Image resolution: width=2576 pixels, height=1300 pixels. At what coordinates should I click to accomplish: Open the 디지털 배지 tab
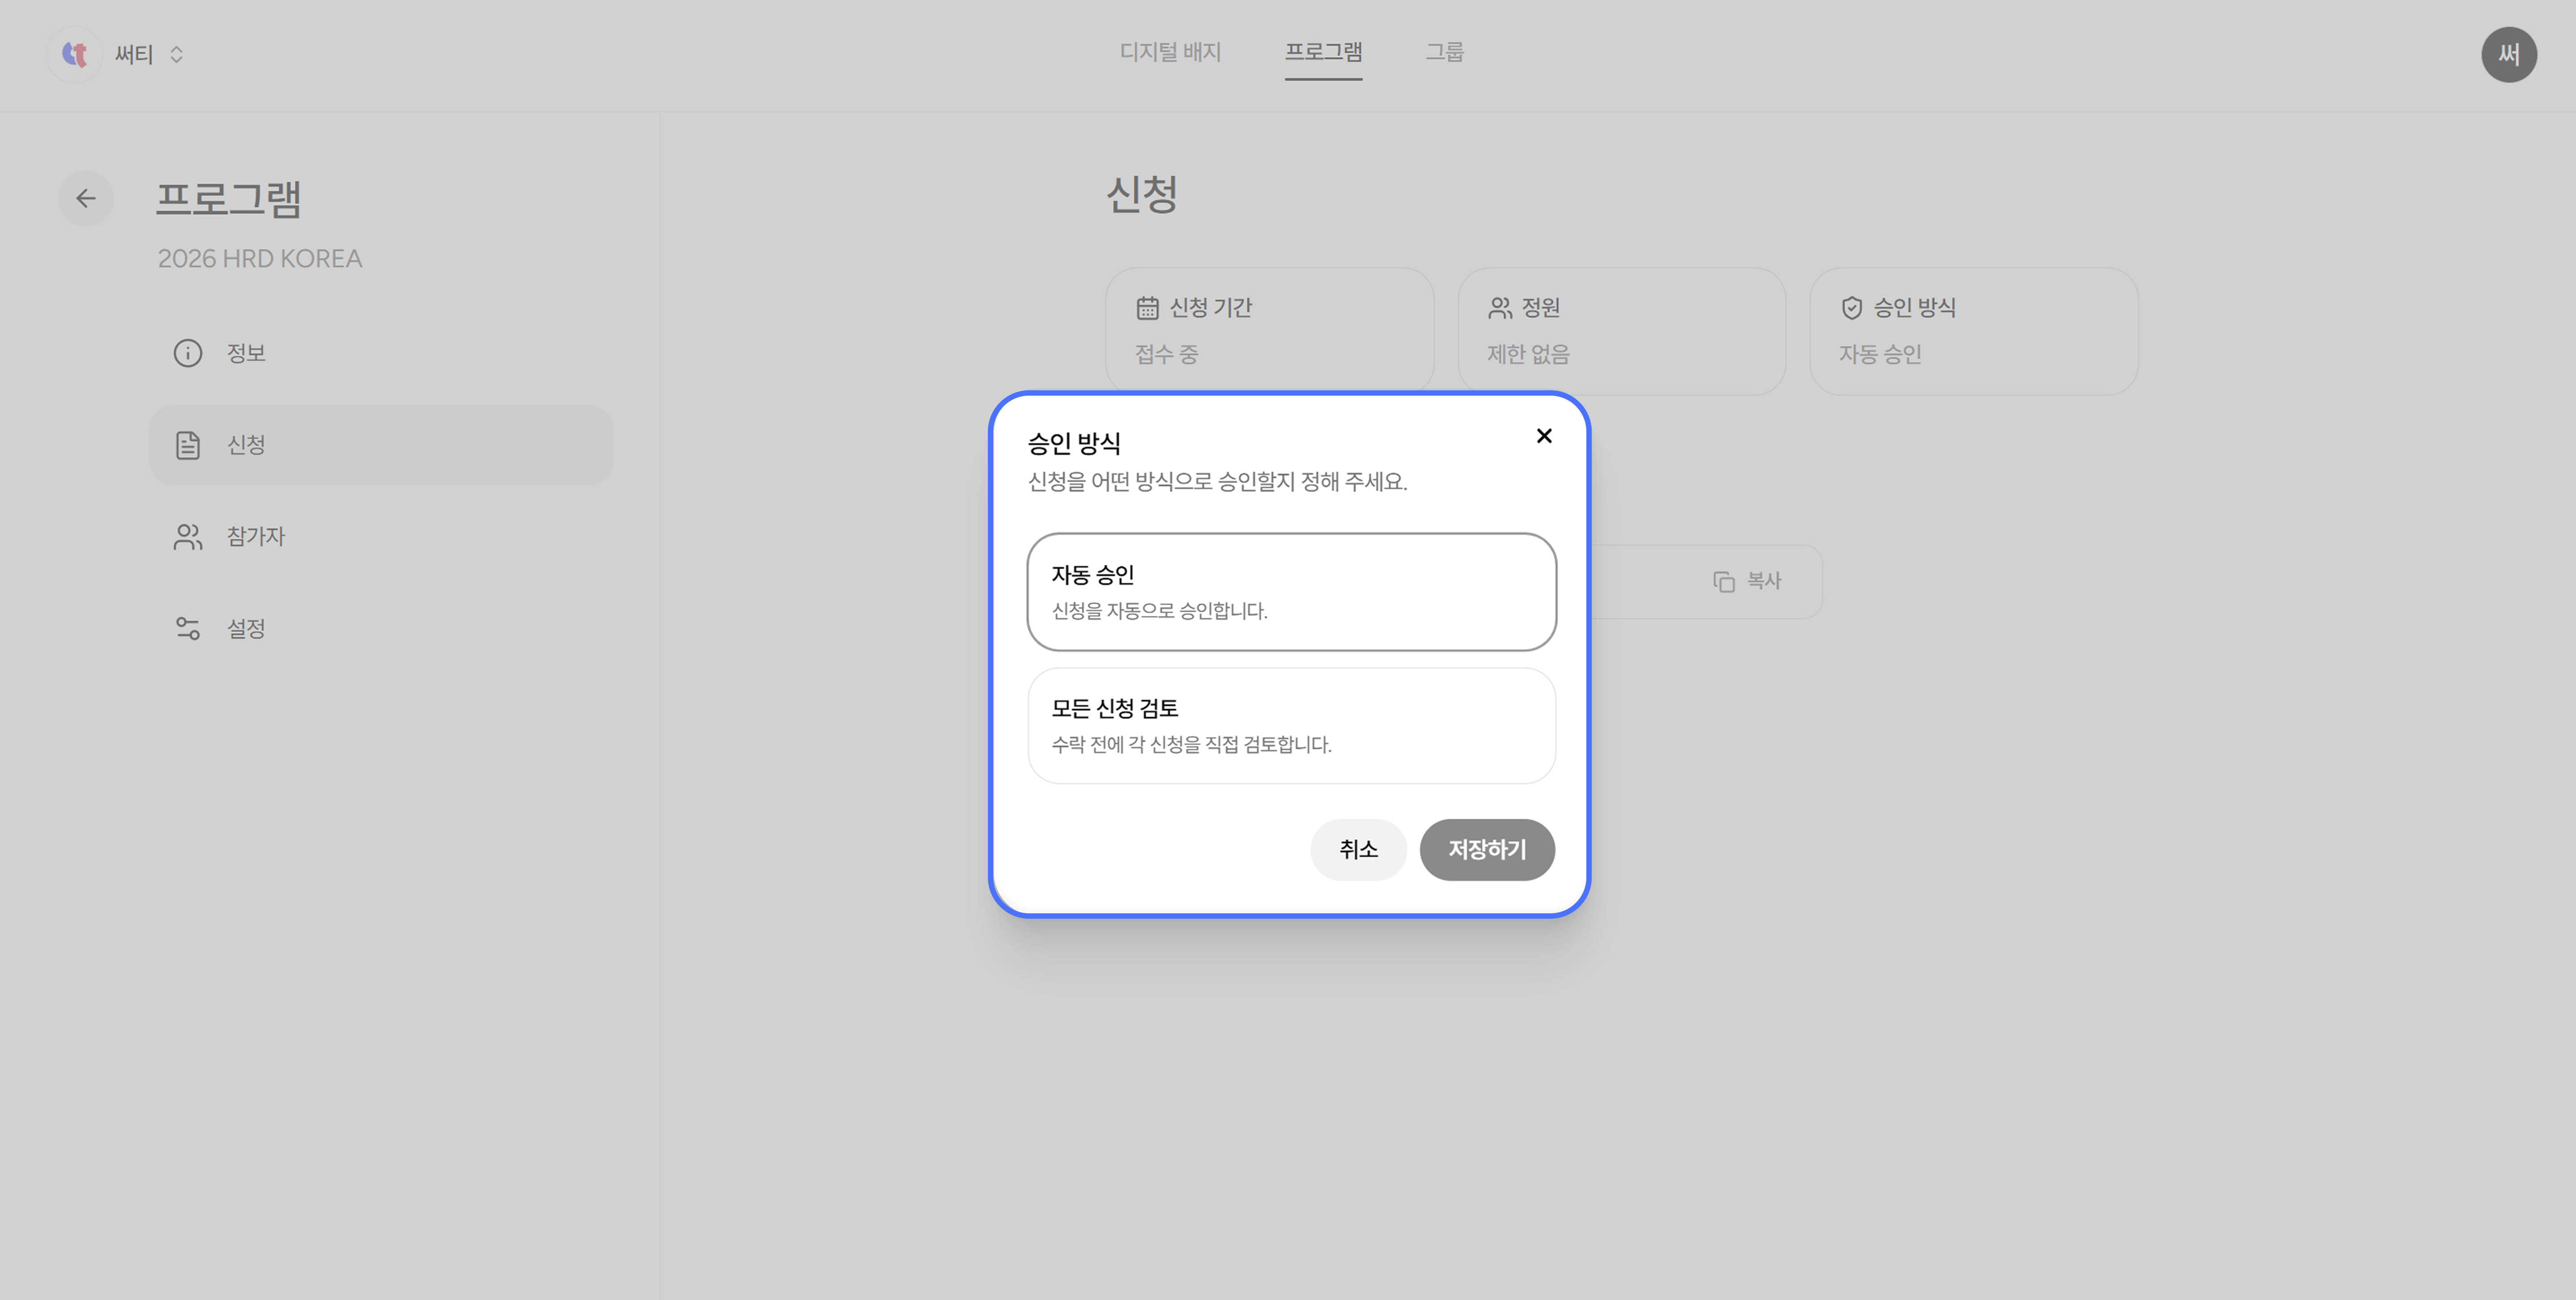(1170, 52)
